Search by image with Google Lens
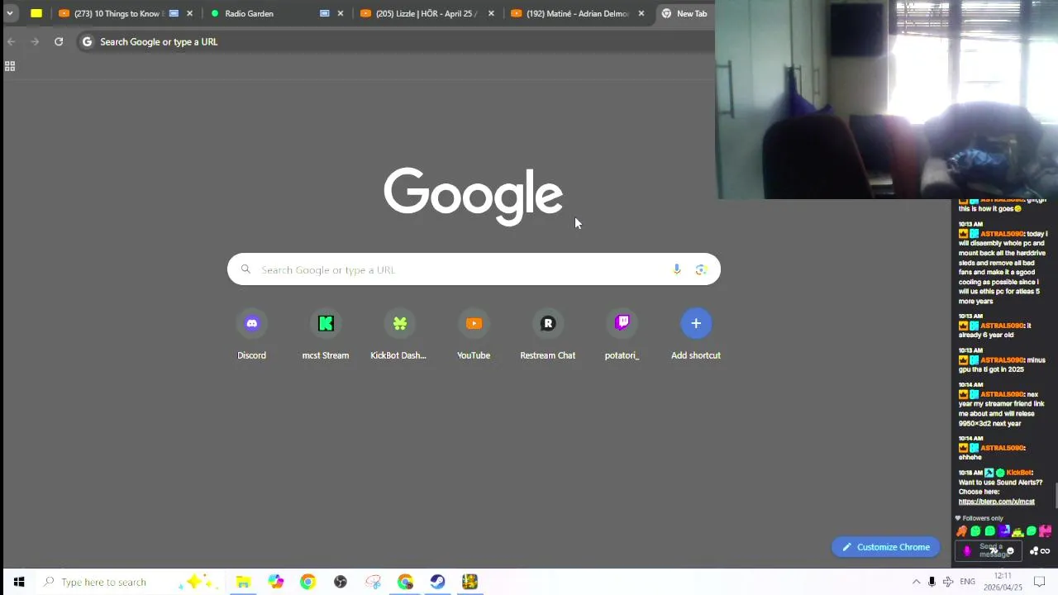1058x595 pixels. point(701,269)
